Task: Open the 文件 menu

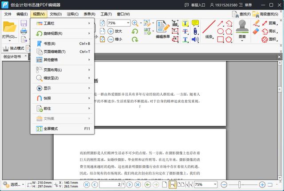Action: tap(8, 14)
